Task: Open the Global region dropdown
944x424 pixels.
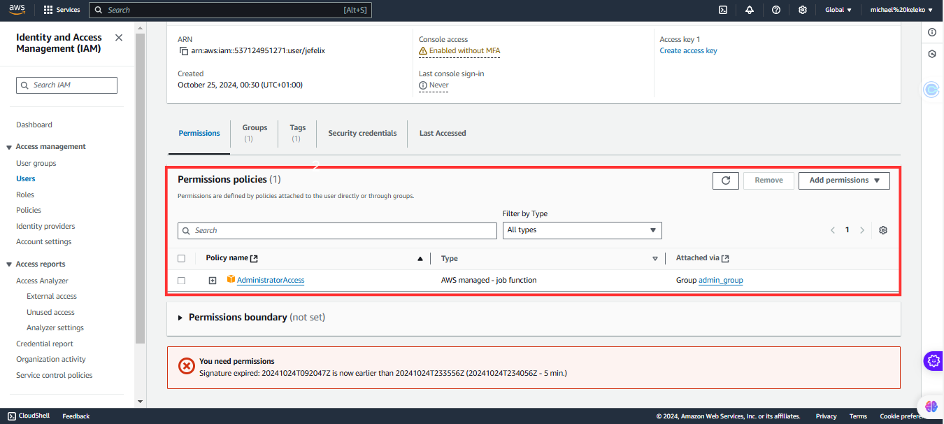Action: (838, 10)
